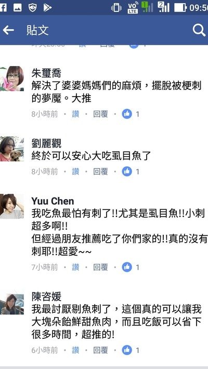The image size is (208, 369).
Task: Open 劉麗觀's avatar with dog
Action: point(12,149)
